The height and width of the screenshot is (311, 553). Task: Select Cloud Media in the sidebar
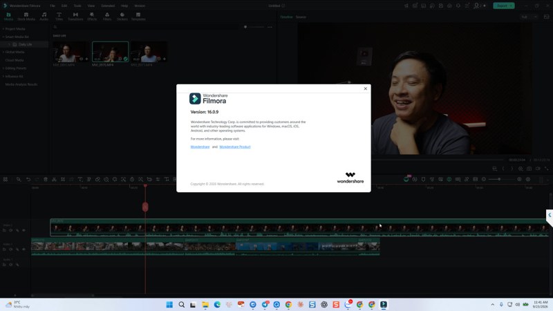[x=15, y=60]
